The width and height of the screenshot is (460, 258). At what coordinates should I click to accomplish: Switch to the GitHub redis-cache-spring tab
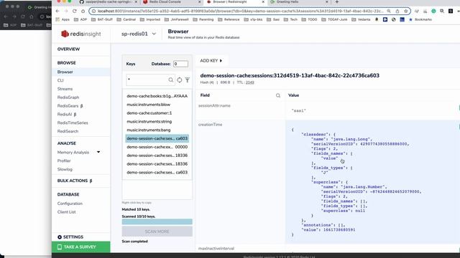point(109,2)
